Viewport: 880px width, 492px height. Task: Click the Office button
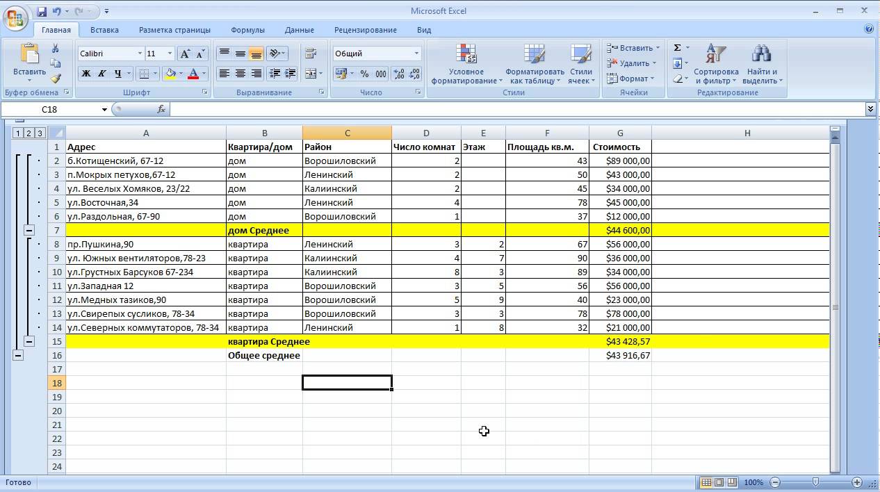point(15,17)
